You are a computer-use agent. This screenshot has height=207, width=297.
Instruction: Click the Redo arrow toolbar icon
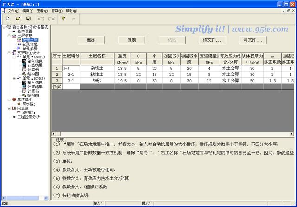coord(51,19)
